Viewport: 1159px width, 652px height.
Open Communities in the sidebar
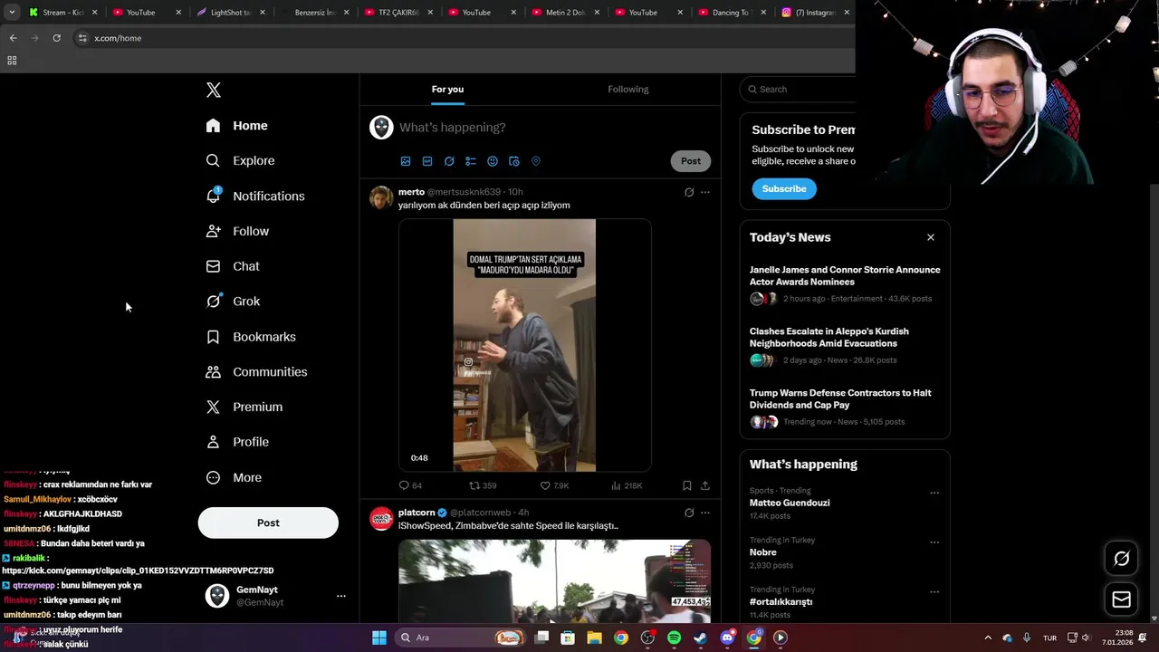pos(256,371)
